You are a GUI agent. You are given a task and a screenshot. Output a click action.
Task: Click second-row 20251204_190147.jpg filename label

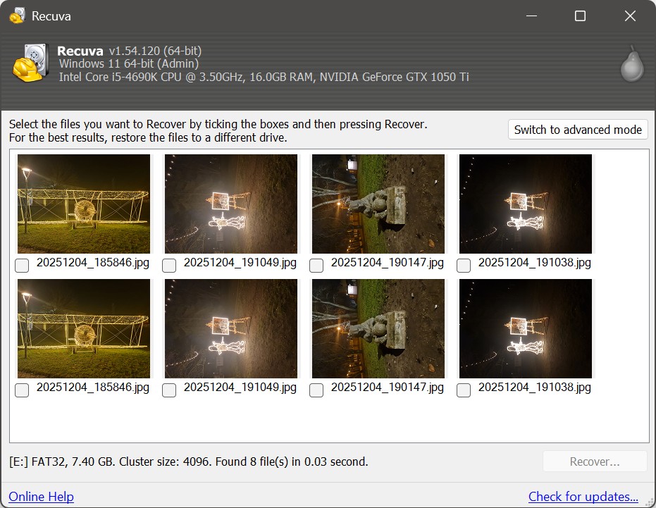pyautogui.click(x=388, y=388)
